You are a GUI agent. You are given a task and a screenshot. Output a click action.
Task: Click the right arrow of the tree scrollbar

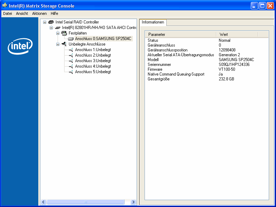tap(133, 202)
